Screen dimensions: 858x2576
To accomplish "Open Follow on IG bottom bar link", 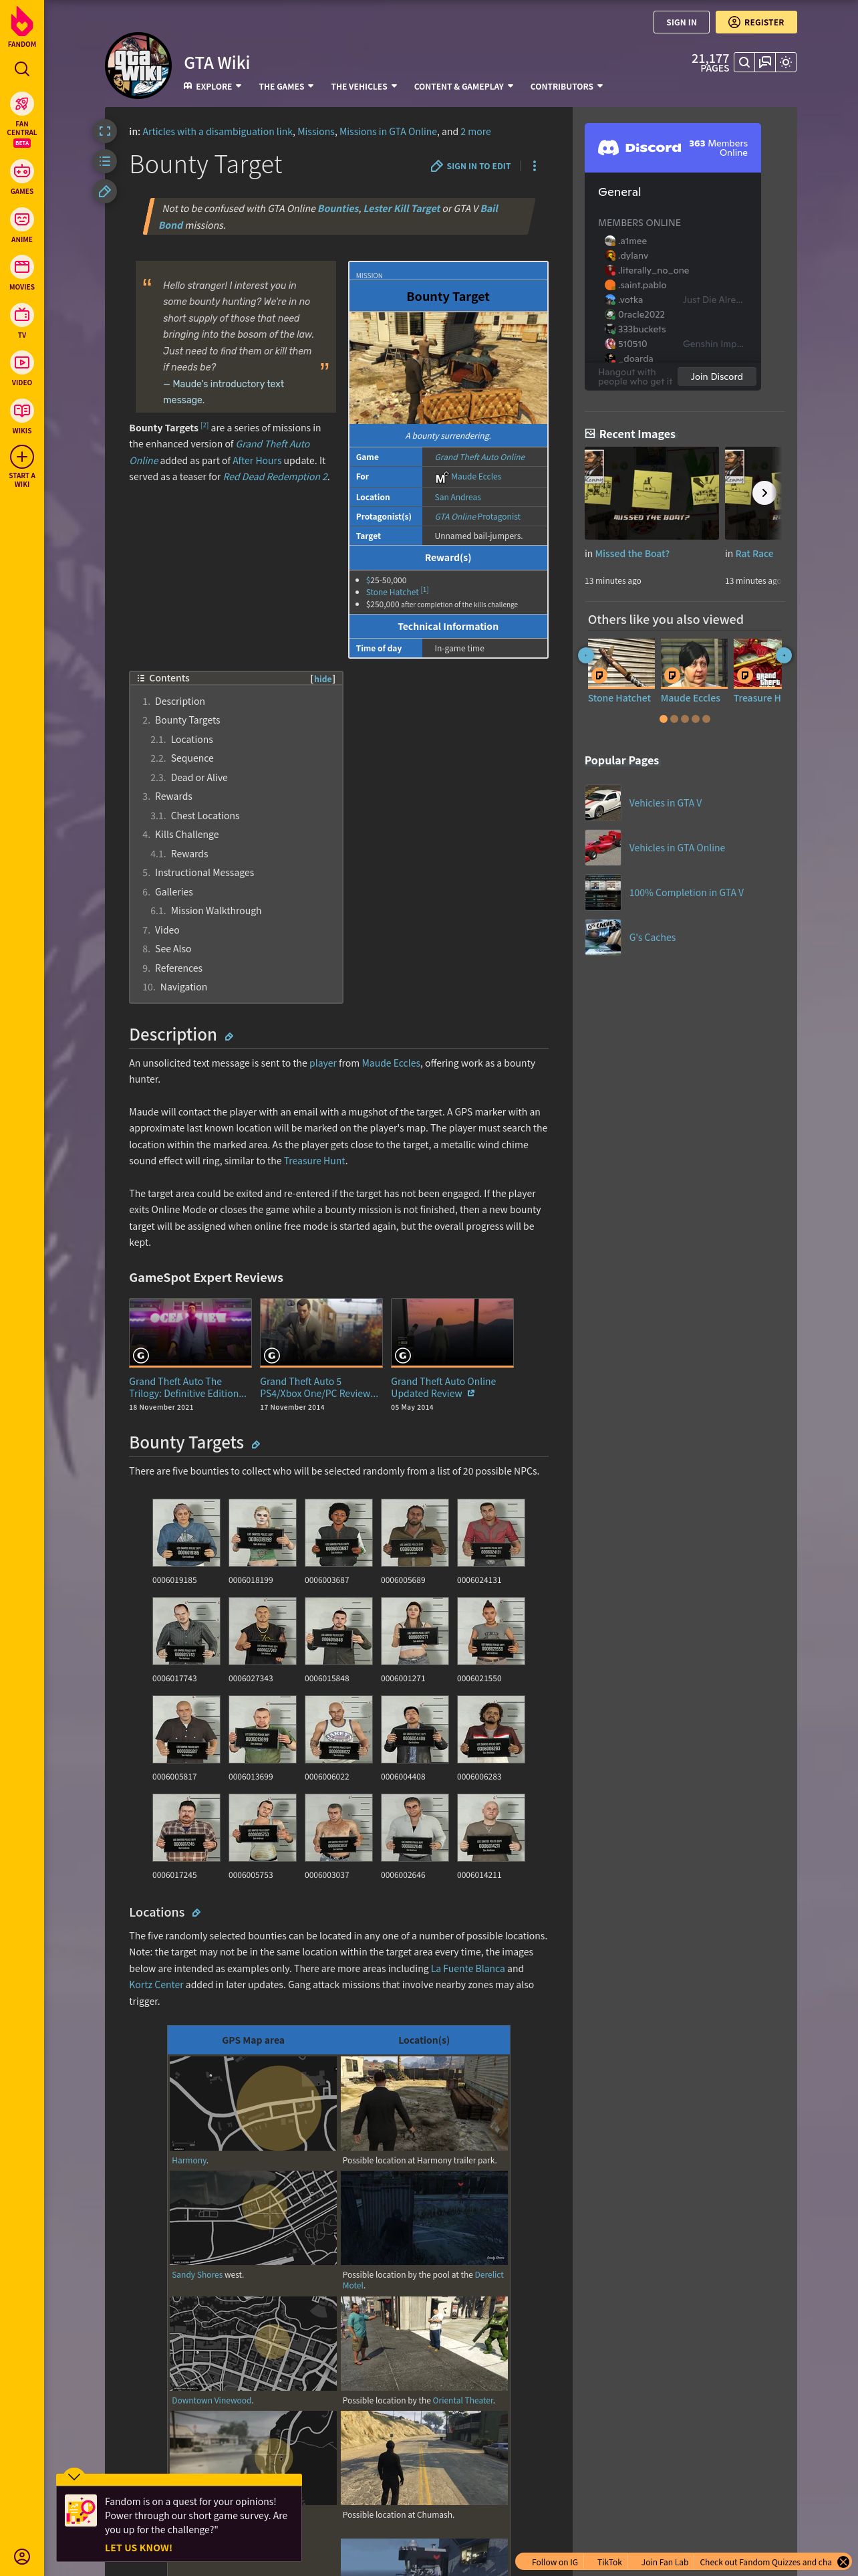I will point(555,2562).
